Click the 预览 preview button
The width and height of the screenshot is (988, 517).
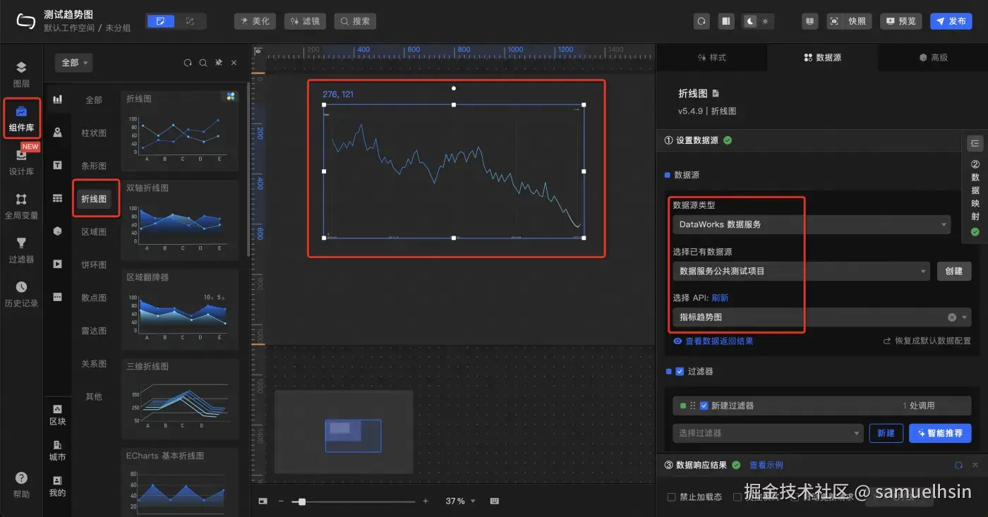(900, 21)
